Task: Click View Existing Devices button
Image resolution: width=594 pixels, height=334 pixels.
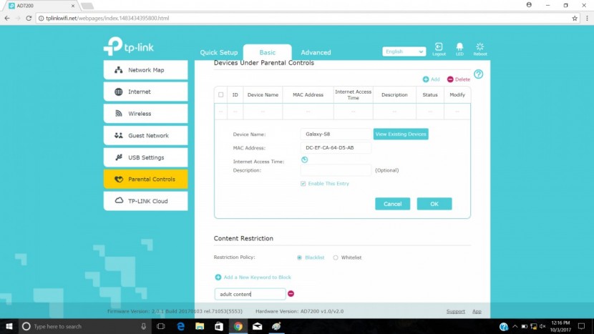Action: [401, 134]
